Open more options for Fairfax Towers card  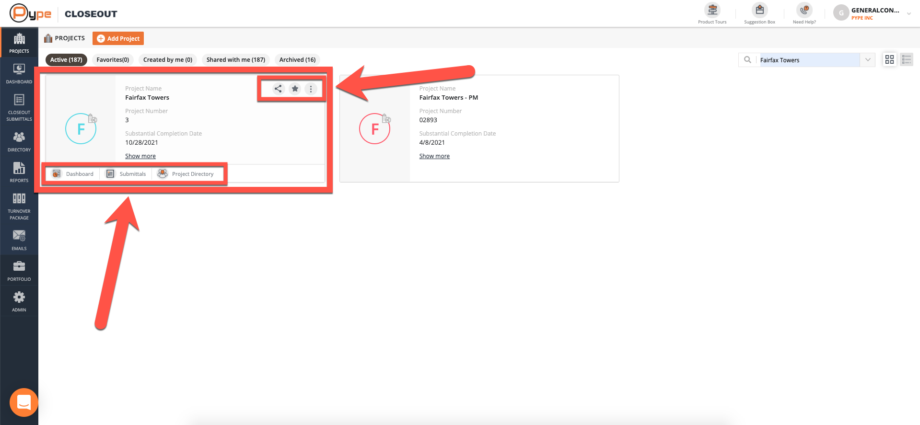(311, 89)
